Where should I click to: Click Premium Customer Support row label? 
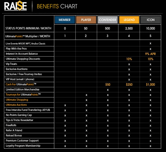[x=22, y=141]
